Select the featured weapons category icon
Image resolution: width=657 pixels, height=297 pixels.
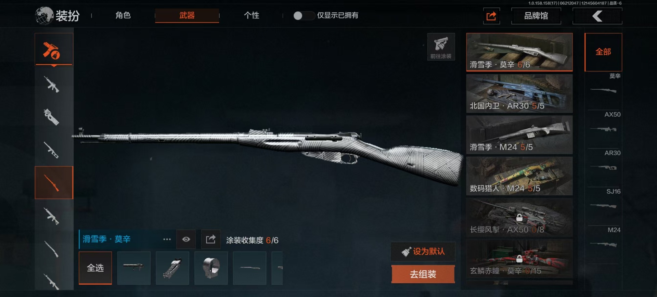(54, 50)
